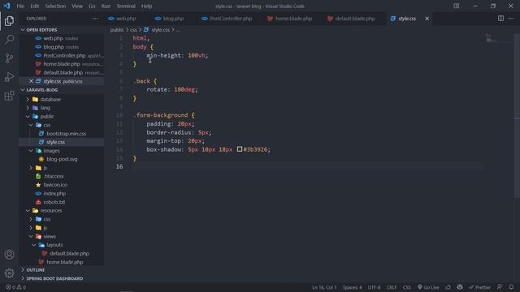Open favicon.ico in the file tree
Image resolution: width=520 pixels, height=292 pixels.
point(55,185)
